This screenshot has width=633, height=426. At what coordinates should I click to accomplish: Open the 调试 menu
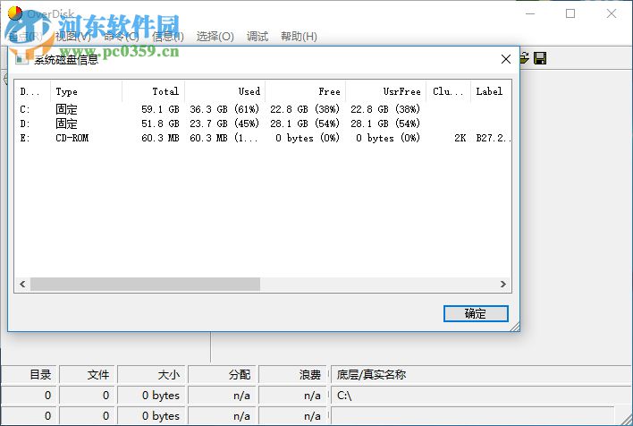257,37
